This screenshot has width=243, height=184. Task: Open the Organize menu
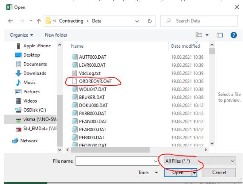22,35
